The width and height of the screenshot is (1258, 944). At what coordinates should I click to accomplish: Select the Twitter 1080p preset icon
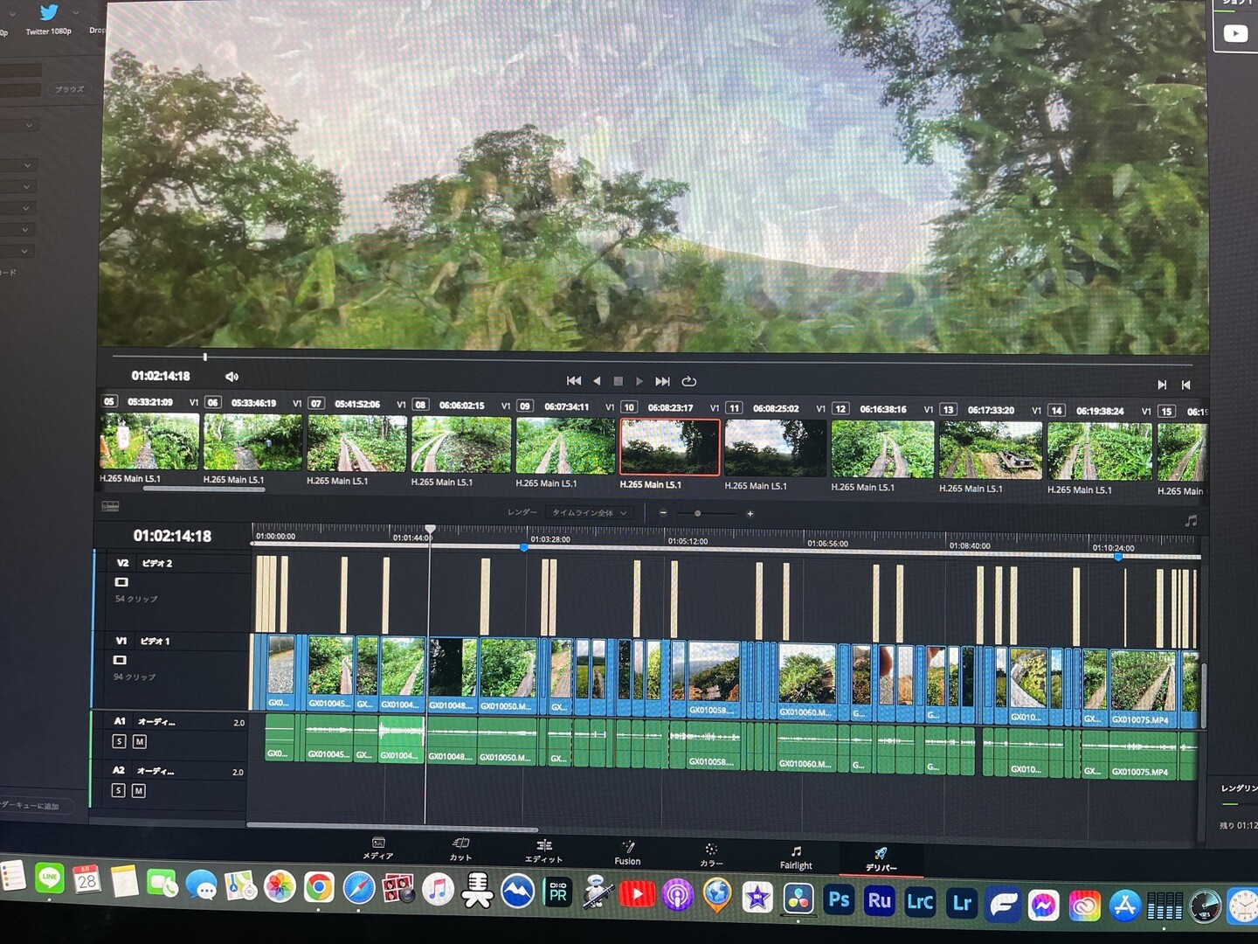tap(49, 12)
